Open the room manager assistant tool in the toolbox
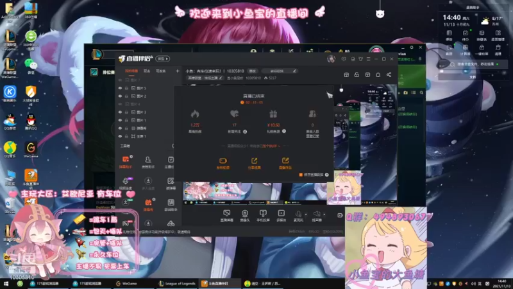 point(148,162)
